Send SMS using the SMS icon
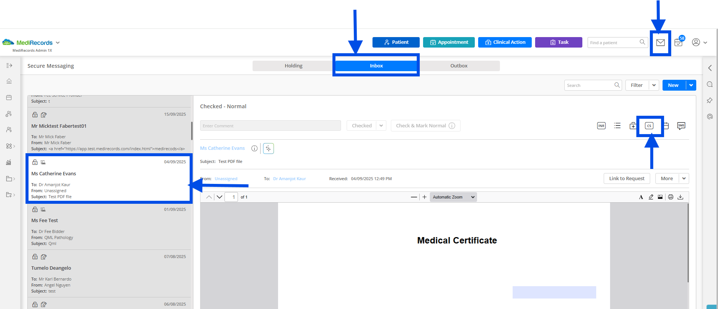 [681, 126]
